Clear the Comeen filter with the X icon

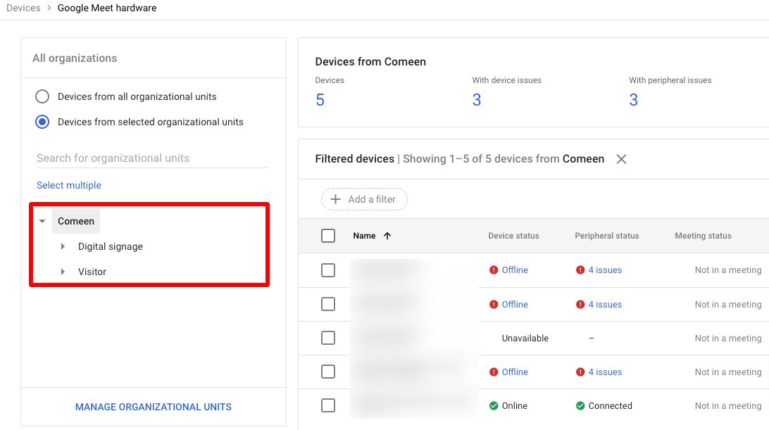(621, 159)
